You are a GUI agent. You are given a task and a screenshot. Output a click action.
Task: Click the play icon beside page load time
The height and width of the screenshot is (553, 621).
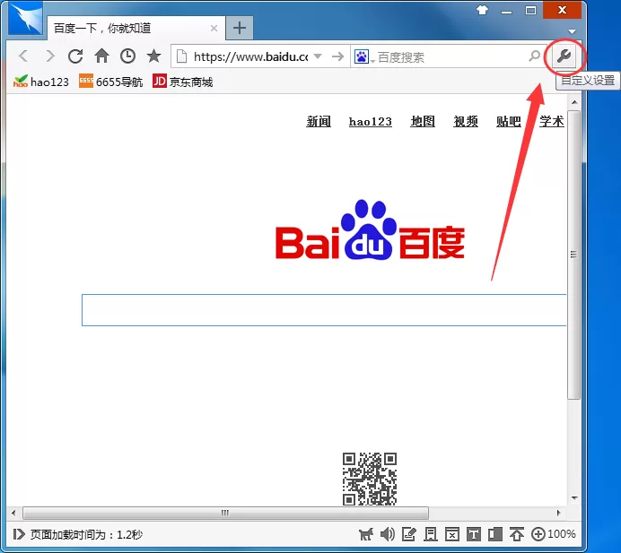(19, 534)
